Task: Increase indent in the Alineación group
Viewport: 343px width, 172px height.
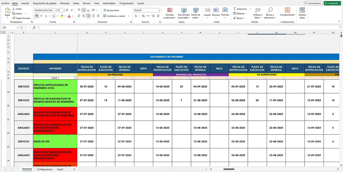Action: (x=99, y=16)
